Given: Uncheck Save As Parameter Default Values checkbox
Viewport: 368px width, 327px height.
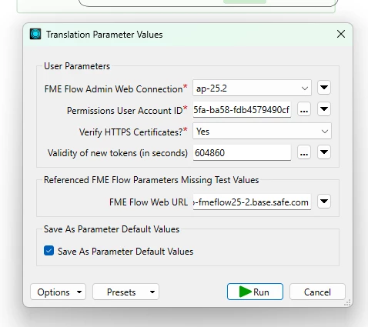Looking at the screenshot, I should 49,251.
